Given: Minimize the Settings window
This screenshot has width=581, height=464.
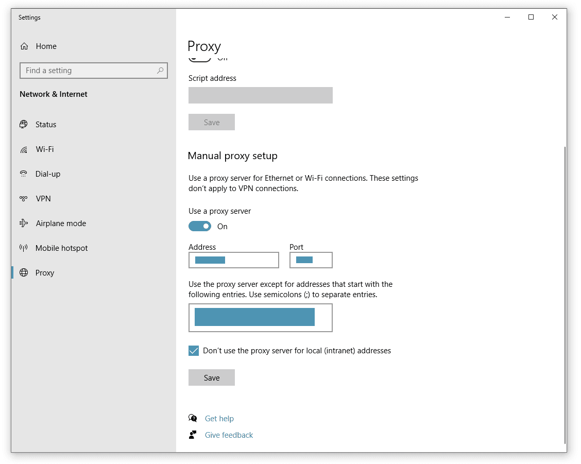Looking at the screenshot, I should [x=507, y=17].
